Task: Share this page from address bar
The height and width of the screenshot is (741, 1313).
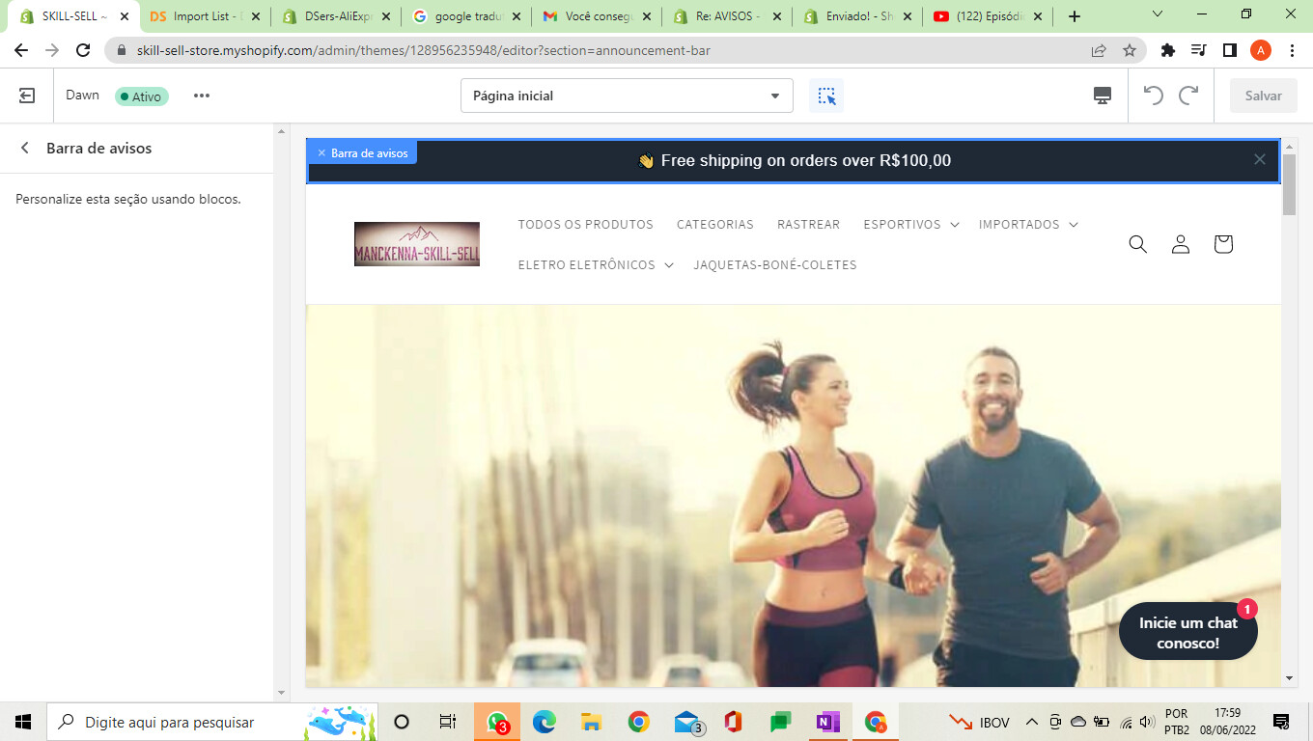Action: pyautogui.click(x=1099, y=50)
